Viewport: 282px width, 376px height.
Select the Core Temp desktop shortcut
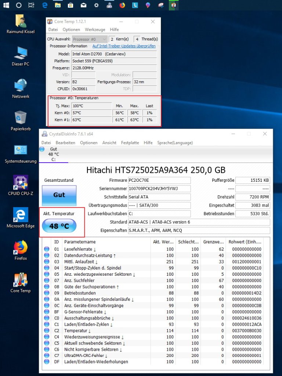21,282
